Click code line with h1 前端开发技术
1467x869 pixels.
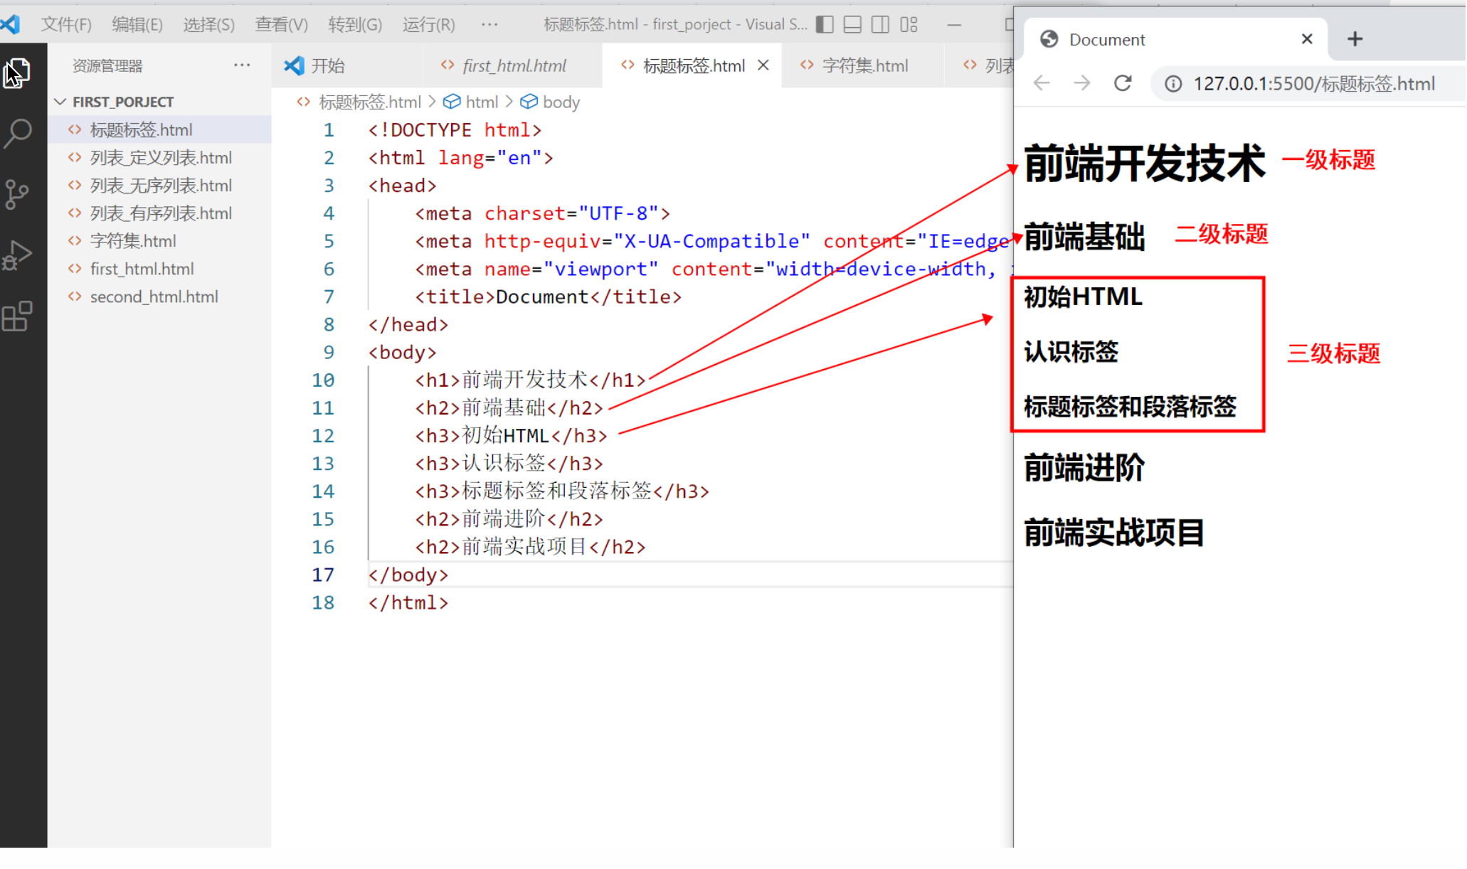tap(530, 380)
